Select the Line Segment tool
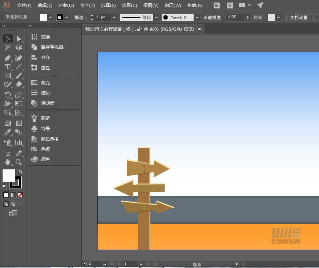Viewport: 319px width, 268px height. click(x=19, y=67)
